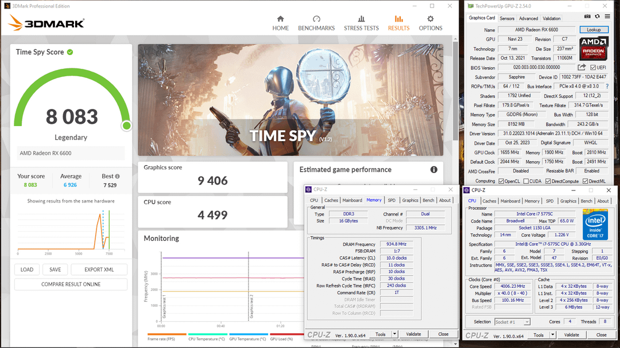Open STRESS TESTS section
The height and width of the screenshot is (348, 620).
(361, 24)
